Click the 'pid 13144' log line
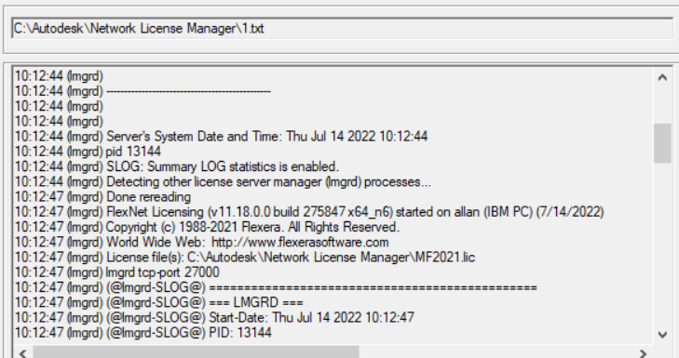This screenshot has height=358, width=679. tap(88, 152)
